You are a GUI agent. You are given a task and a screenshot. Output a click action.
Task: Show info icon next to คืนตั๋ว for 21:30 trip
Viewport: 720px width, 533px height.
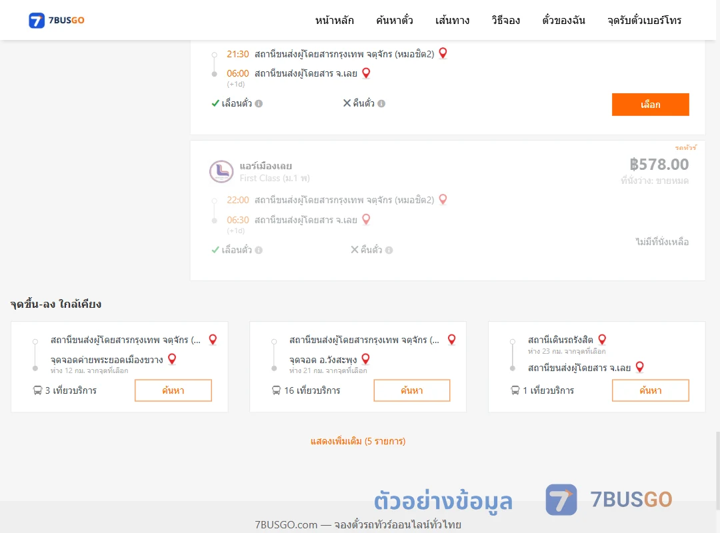pos(381,104)
